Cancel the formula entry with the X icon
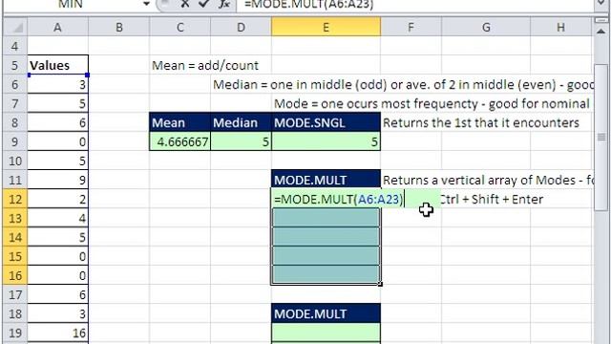Viewport: 611px width, 344px height. (x=185, y=4)
